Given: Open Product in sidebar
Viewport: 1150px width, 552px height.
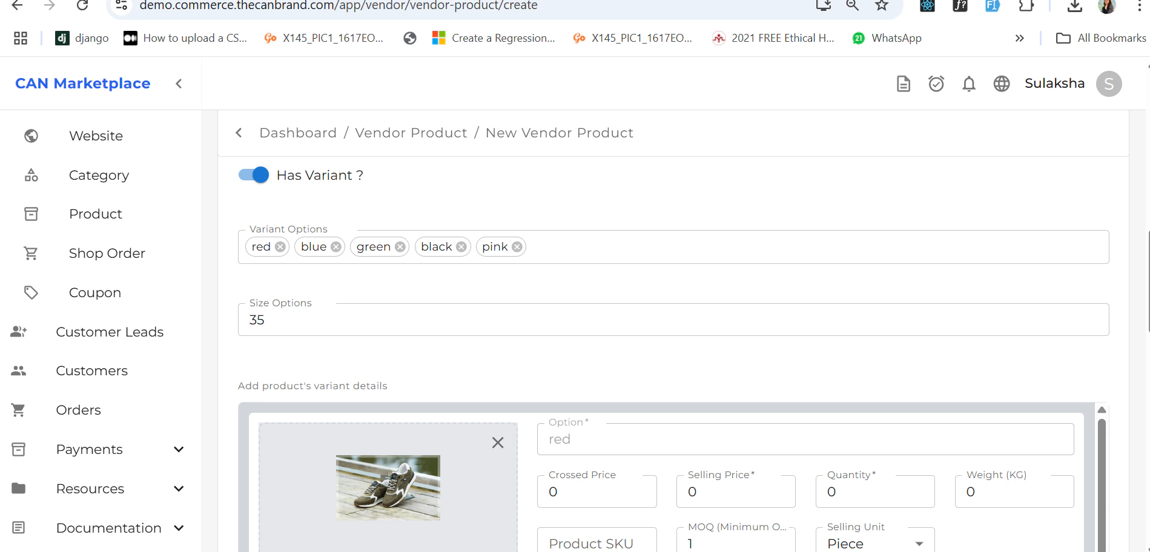Looking at the screenshot, I should [96, 214].
